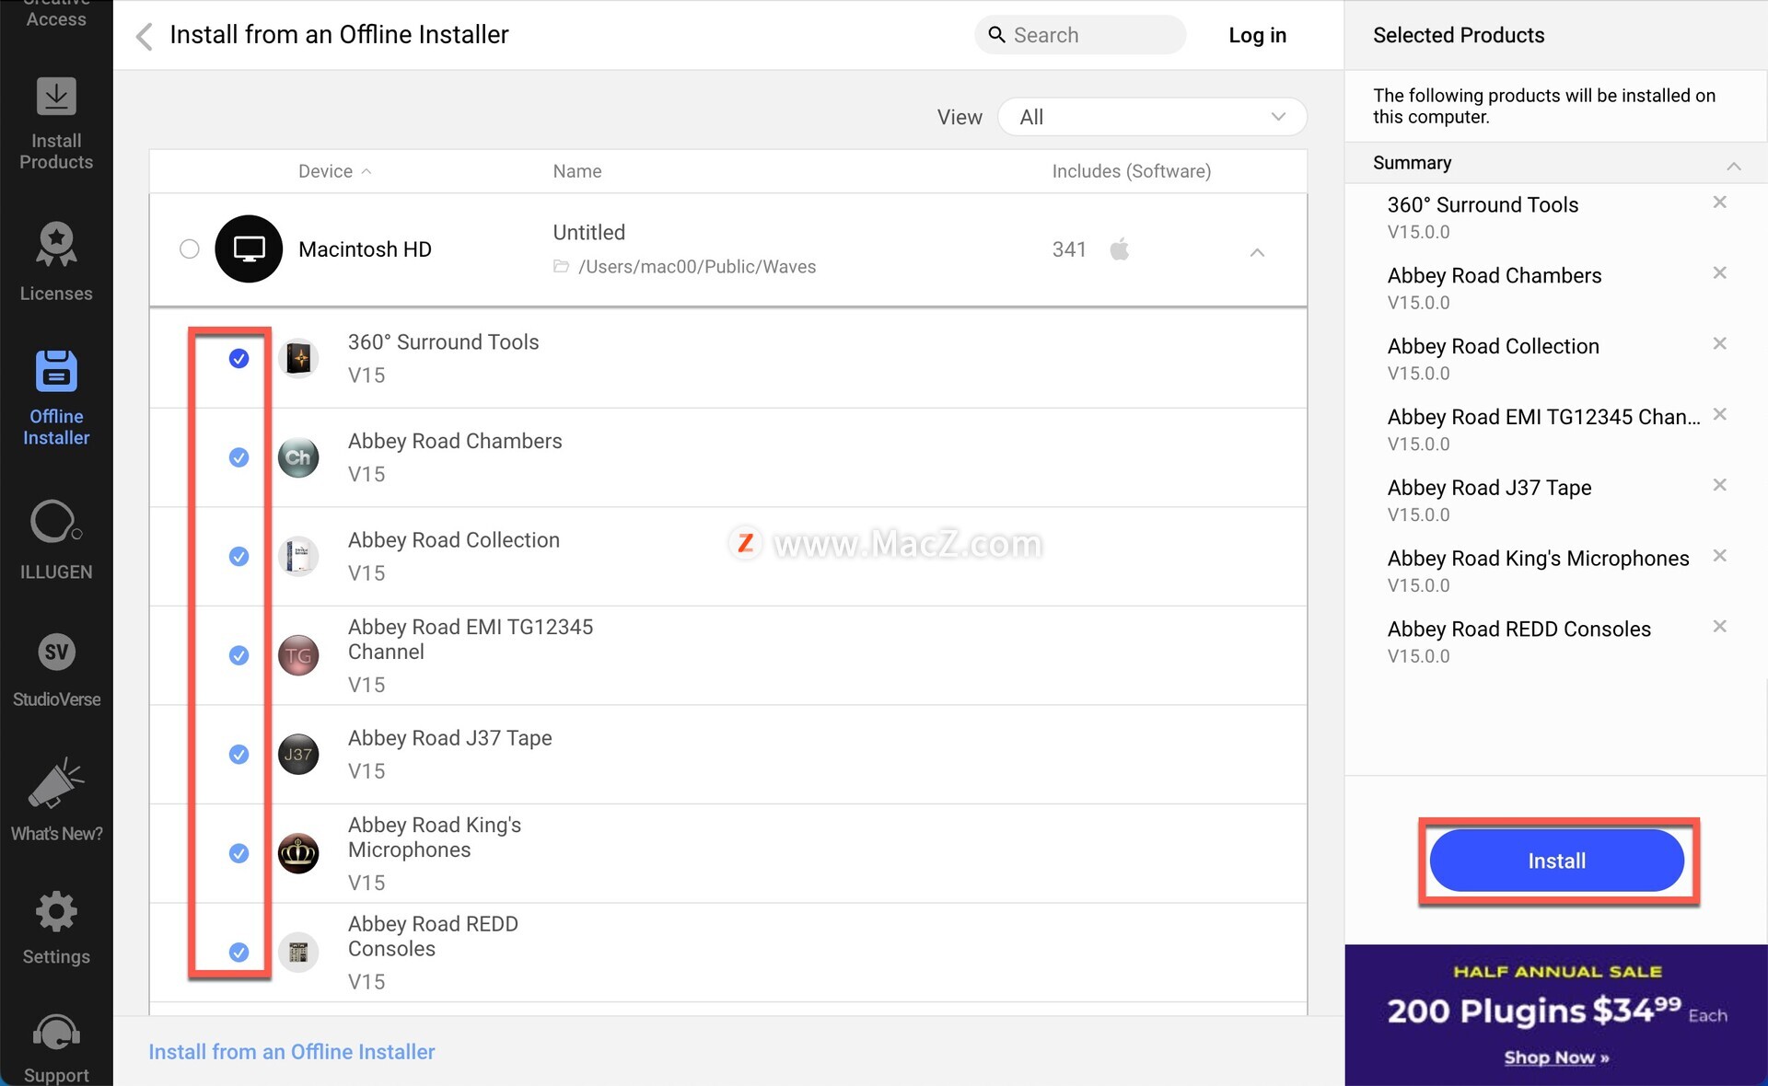
Task: Click the King's Microphones crown icon
Action: coord(298,853)
